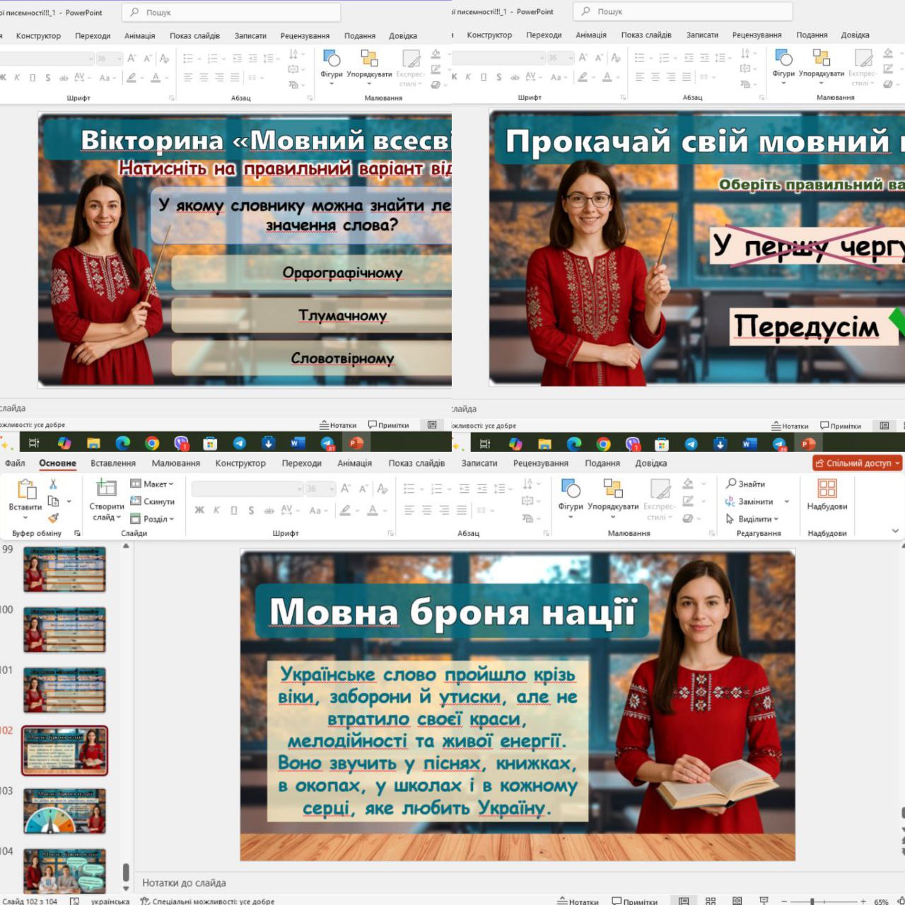Click the Спільний доступ share button
The width and height of the screenshot is (905, 905).
click(858, 463)
